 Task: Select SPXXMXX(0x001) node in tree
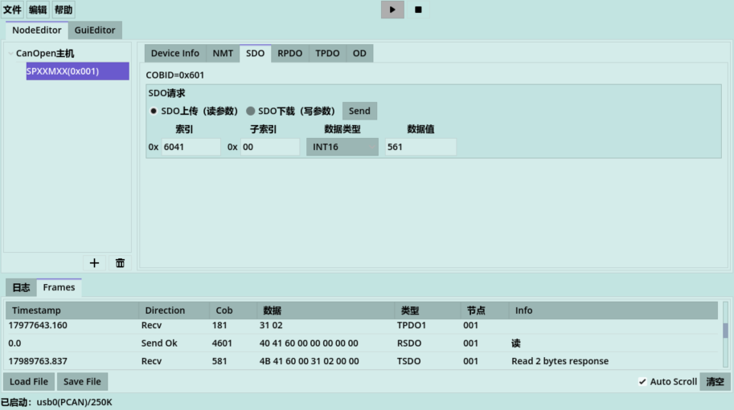point(77,71)
